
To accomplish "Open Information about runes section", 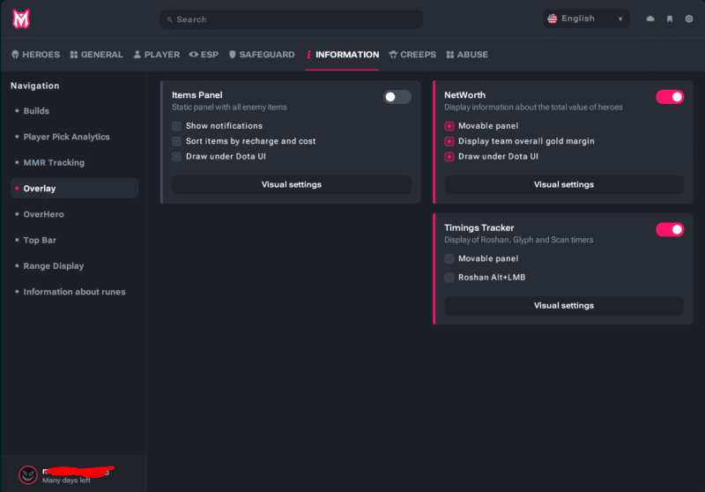I will point(74,292).
